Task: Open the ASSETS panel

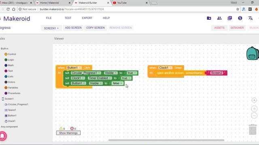Action: tap(219, 28)
